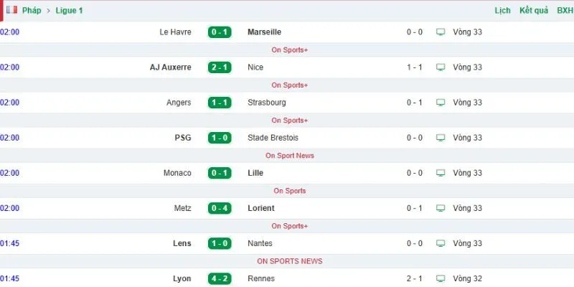Image resolution: width=574 pixels, height=287 pixels.
Task: Click the French flag icon
Action: coord(11,10)
